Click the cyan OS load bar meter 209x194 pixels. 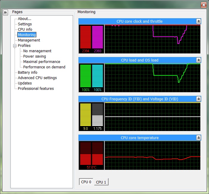pyautogui.click(x=97, y=76)
